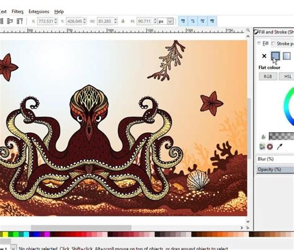The image size is (294, 250).
Task: Open the Help menu
Action: click(x=59, y=12)
